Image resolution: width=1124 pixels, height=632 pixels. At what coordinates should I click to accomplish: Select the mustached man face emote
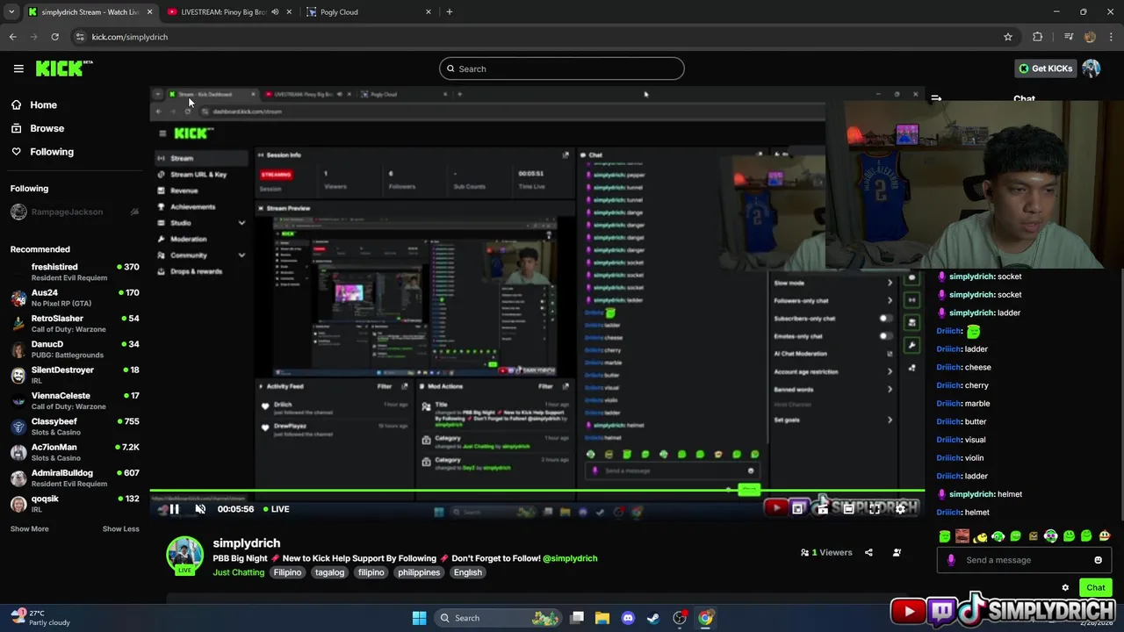pos(962,536)
